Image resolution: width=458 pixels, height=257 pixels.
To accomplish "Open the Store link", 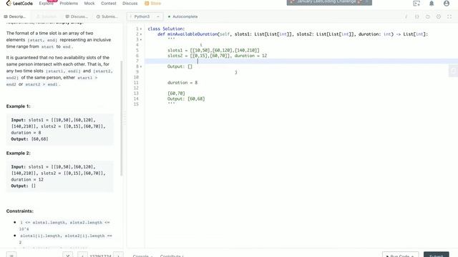I will [152, 4].
